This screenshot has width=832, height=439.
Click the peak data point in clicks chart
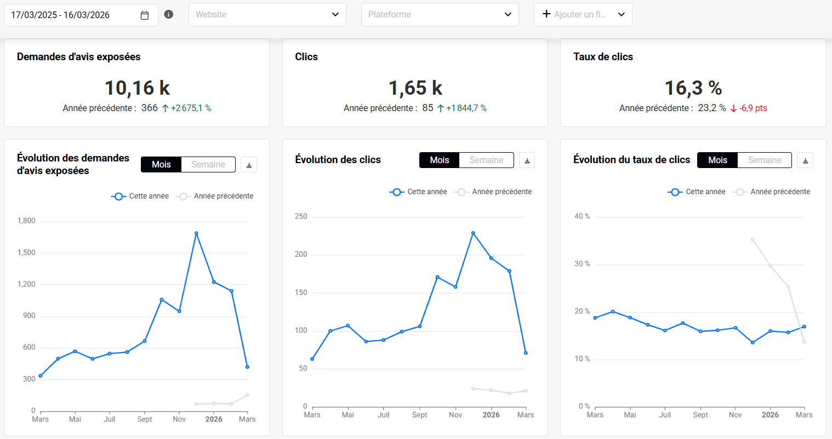473,233
